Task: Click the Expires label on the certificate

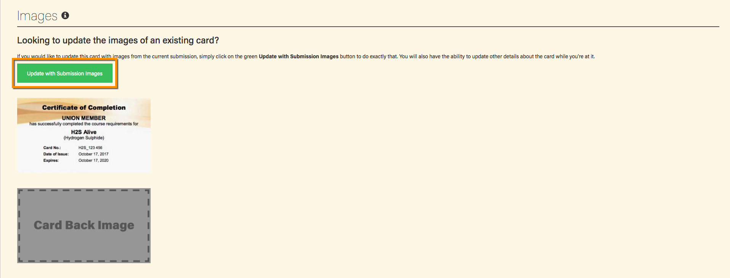Action: (x=51, y=161)
